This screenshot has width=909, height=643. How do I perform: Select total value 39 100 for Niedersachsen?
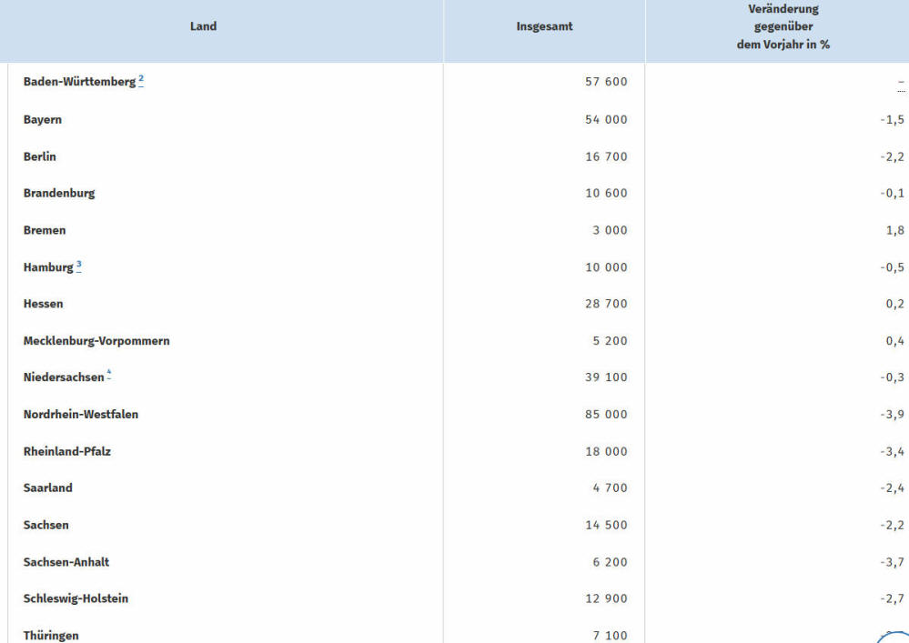(x=606, y=377)
